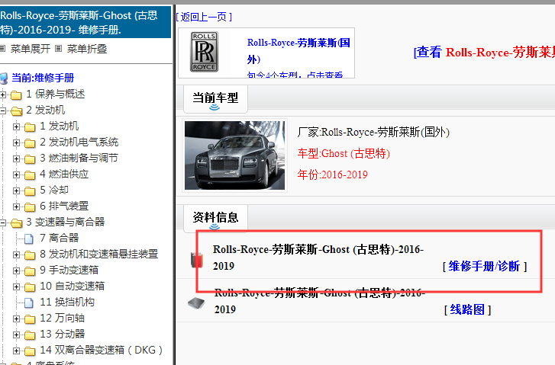This screenshot has width=555, height=365.
Task: Go back via 返回上一页 link
Action: [x=204, y=17]
